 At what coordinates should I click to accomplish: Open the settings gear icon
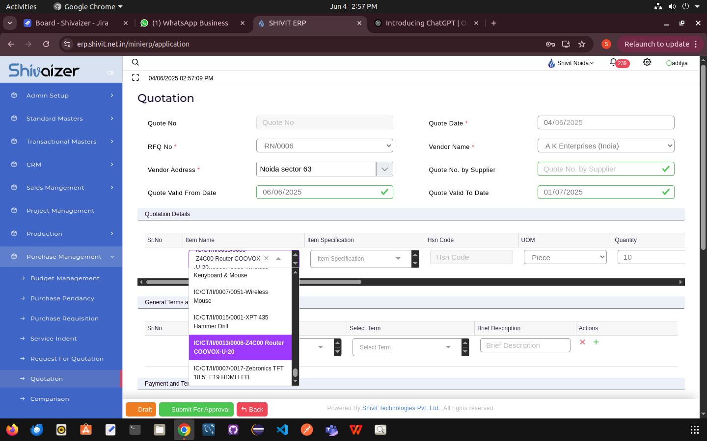pos(647,62)
